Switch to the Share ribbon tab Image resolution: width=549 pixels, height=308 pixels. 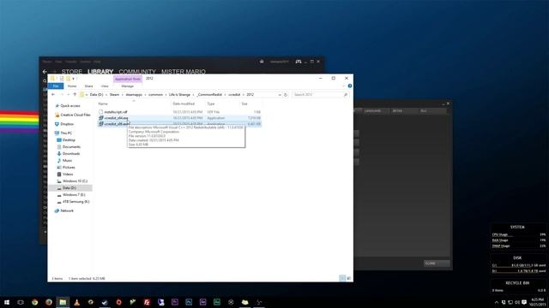click(x=88, y=86)
